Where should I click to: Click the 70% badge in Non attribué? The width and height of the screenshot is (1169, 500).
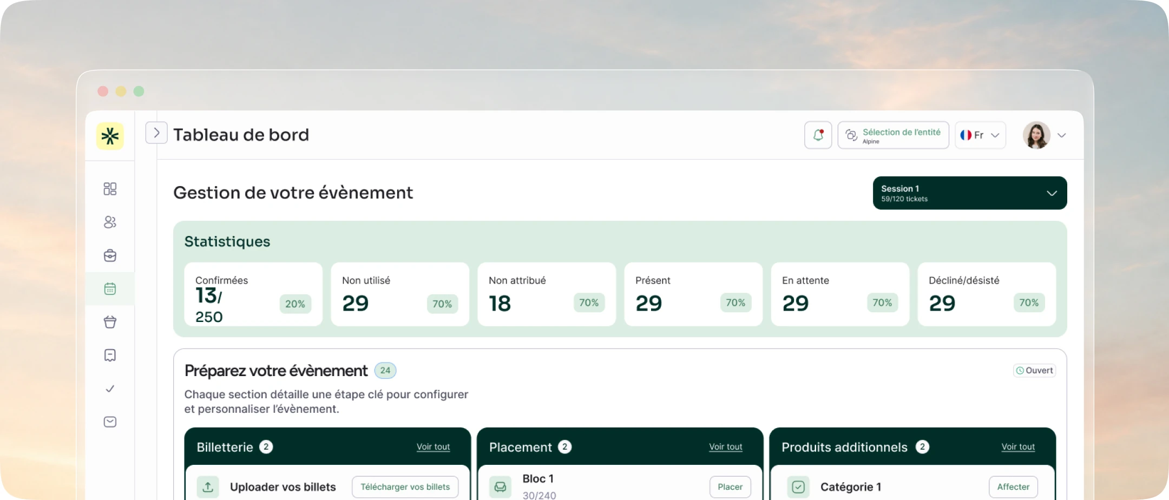point(589,303)
